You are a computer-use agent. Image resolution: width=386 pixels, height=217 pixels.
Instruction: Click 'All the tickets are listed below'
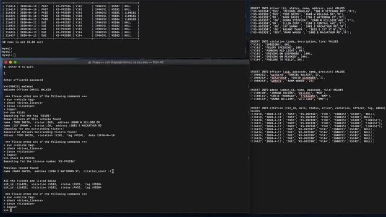(30, 181)
